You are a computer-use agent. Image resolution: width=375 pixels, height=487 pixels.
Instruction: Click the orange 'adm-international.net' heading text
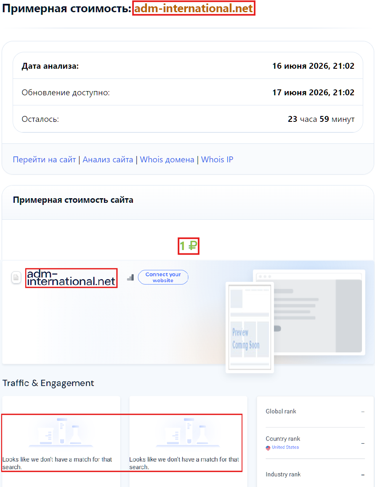[x=194, y=8]
